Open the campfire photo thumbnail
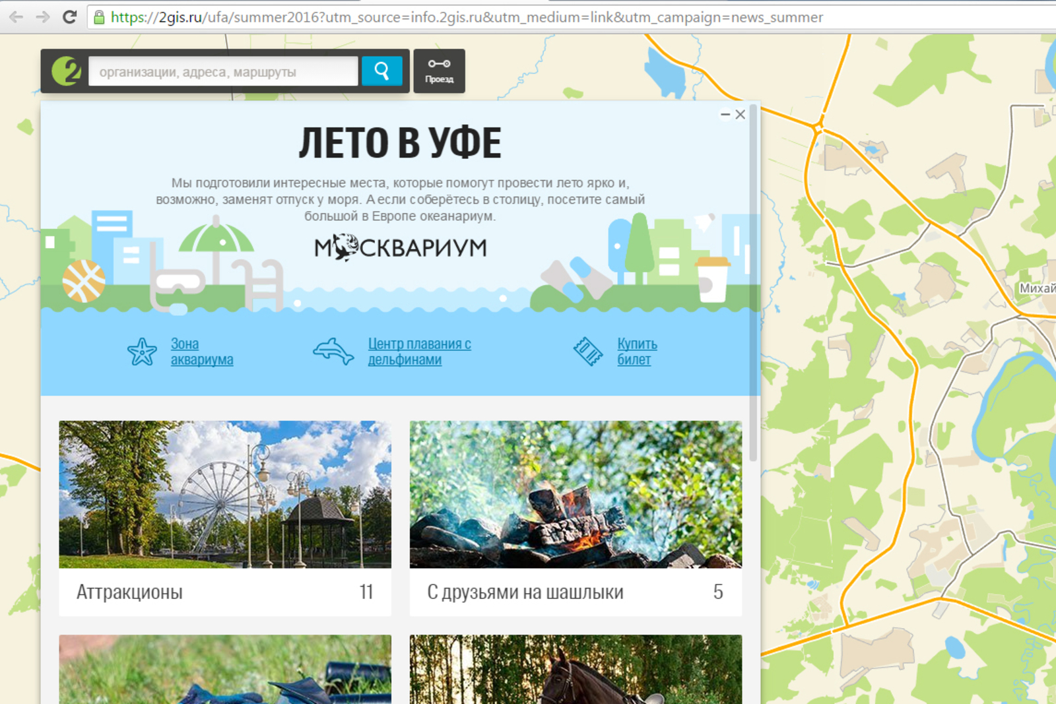Viewport: 1056px width, 704px height. coord(576,494)
